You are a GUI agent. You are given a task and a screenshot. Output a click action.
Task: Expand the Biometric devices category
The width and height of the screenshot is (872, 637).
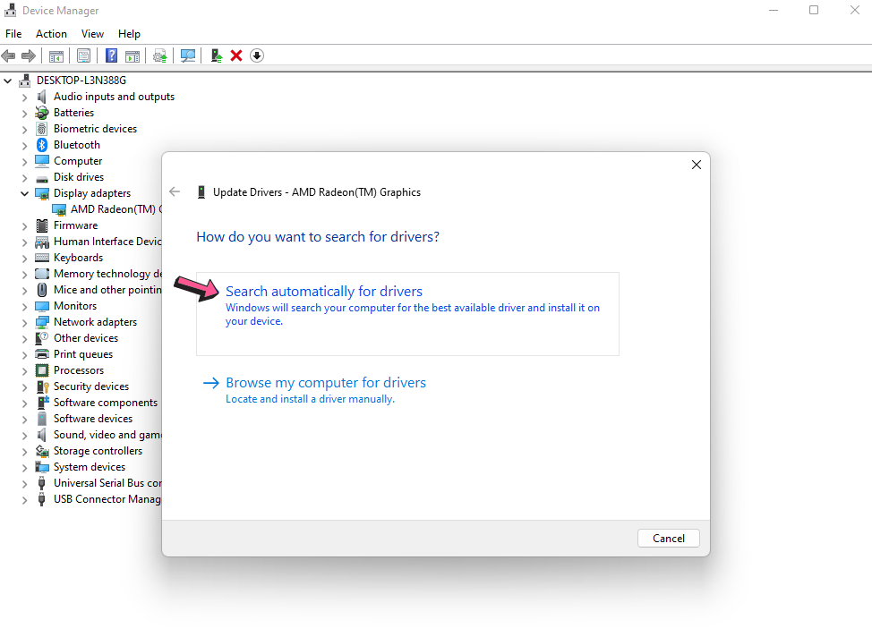[24, 130]
